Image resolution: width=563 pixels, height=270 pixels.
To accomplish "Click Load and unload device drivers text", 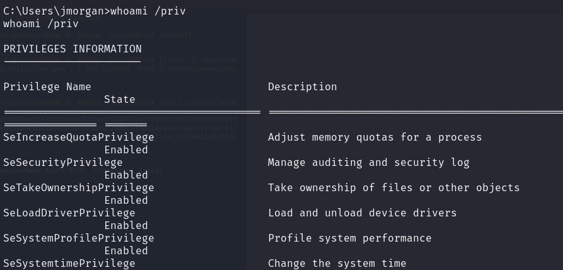I will click(x=362, y=213).
